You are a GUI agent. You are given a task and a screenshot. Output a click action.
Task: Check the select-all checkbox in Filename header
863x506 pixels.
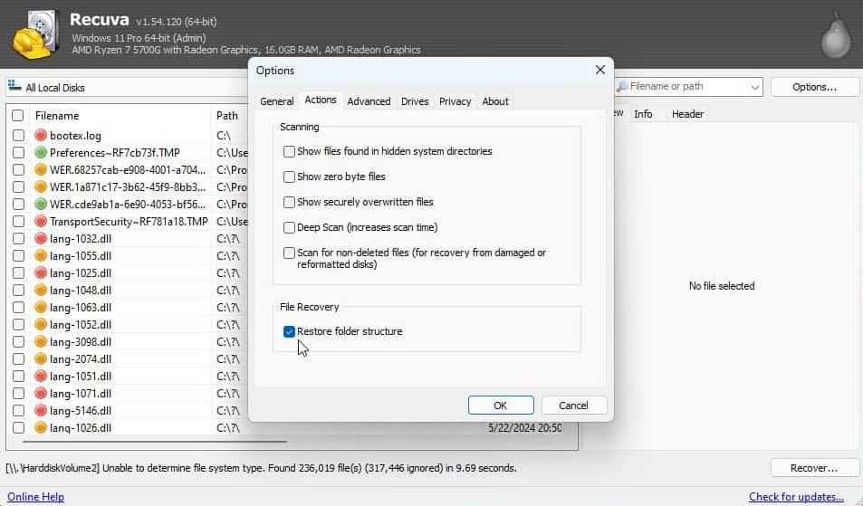point(18,116)
